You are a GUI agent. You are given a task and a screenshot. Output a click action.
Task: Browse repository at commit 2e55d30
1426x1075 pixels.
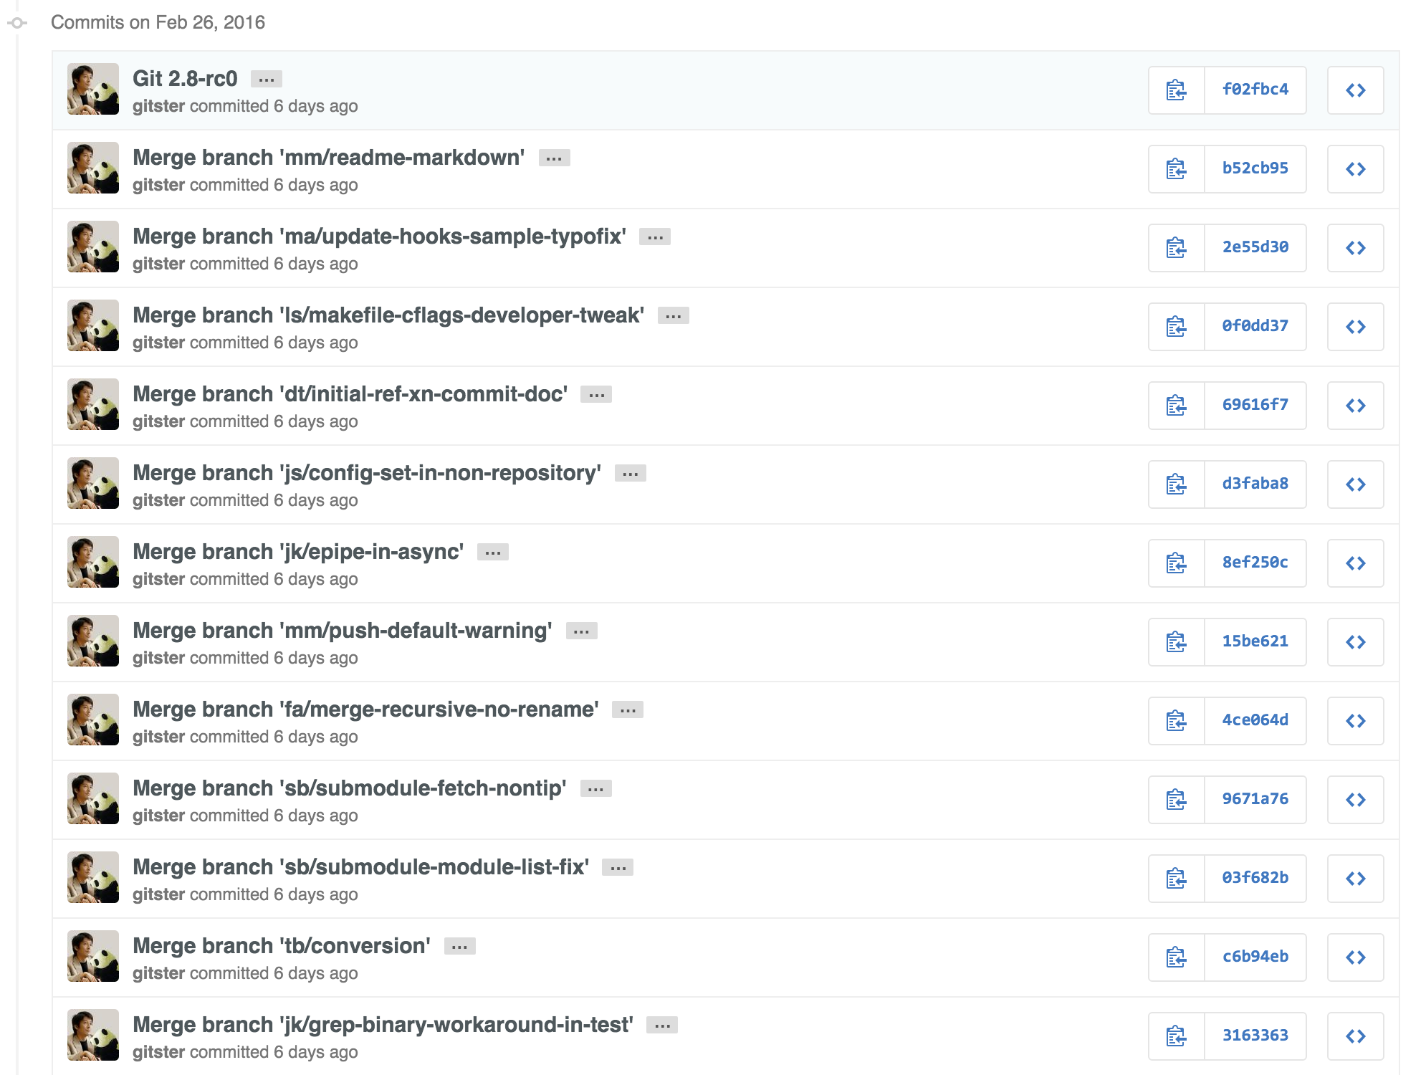tap(1355, 248)
